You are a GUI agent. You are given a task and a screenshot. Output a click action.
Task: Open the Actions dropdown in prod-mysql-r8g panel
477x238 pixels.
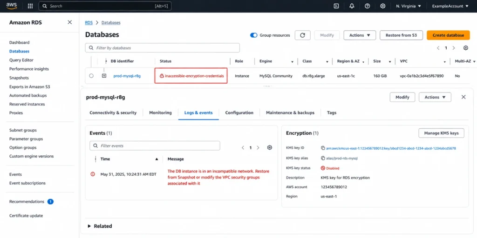click(x=435, y=97)
